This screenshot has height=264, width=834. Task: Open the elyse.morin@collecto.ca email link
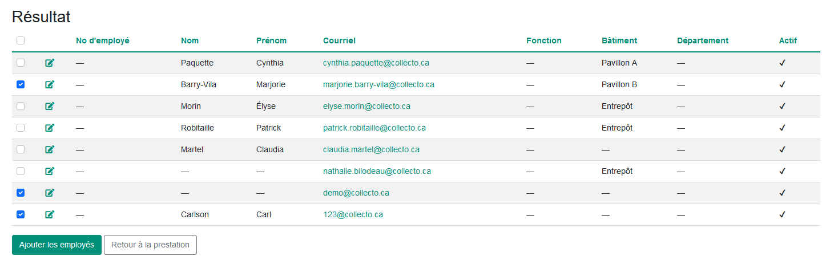366,106
